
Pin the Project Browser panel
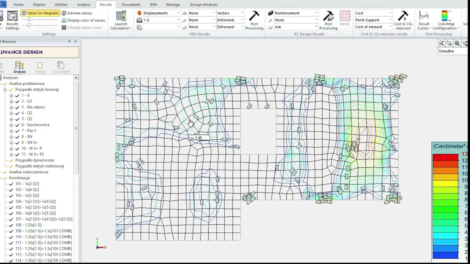pyautogui.click(x=69, y=41)
